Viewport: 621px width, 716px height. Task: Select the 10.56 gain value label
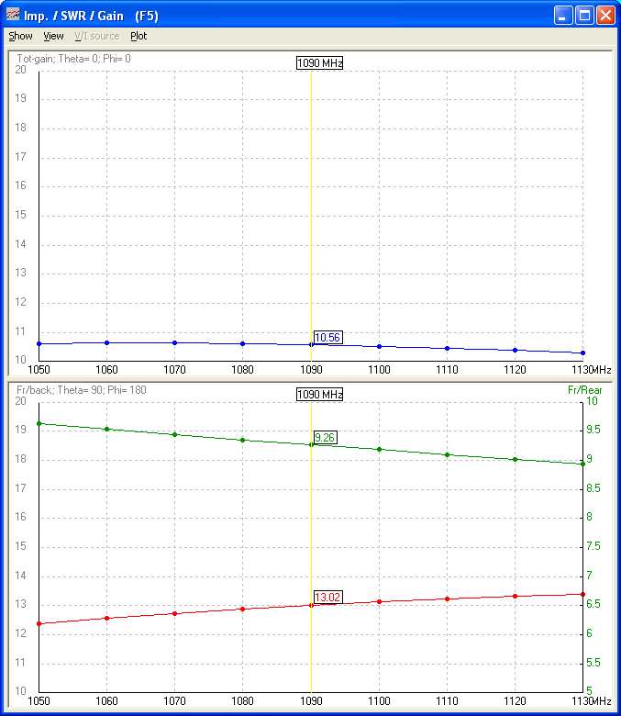327,338
